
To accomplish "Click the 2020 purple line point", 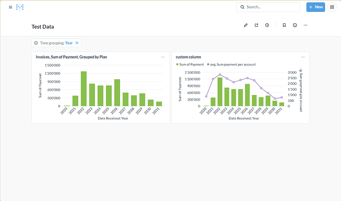I will [x=206, y=97].
